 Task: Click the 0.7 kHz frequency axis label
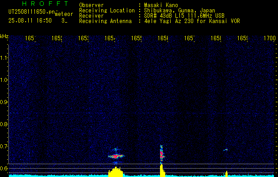point(4,146)
